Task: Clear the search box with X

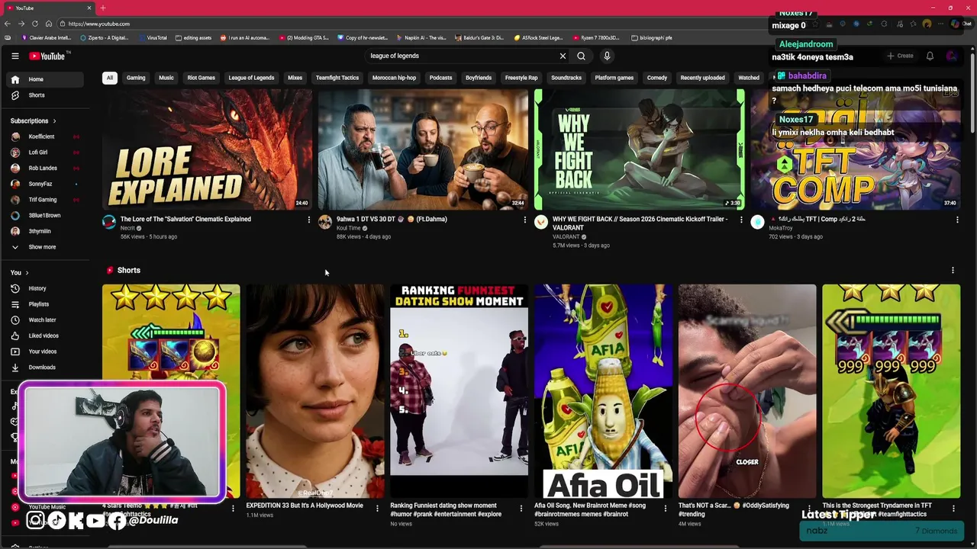Action: pos(563,56)
